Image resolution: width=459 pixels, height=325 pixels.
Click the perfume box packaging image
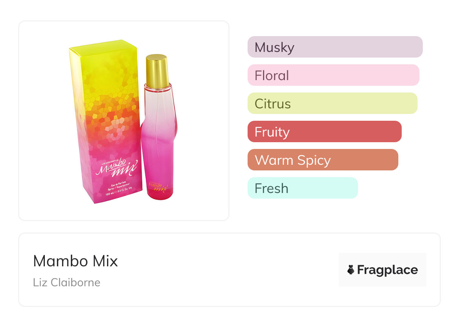106,120
